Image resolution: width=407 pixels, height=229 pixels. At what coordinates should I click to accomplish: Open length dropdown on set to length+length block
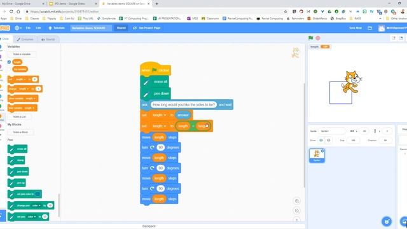(159, 126)
